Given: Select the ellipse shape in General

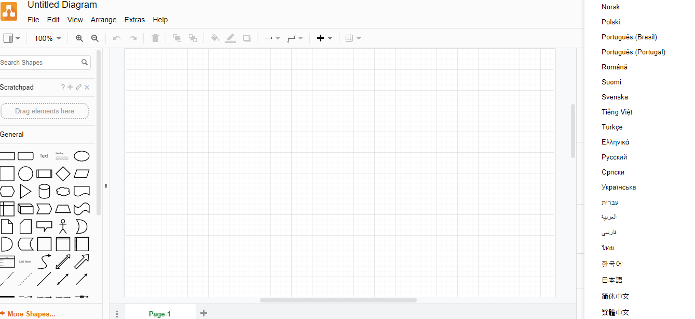Looking at the screenshot, I should [81, 156].
